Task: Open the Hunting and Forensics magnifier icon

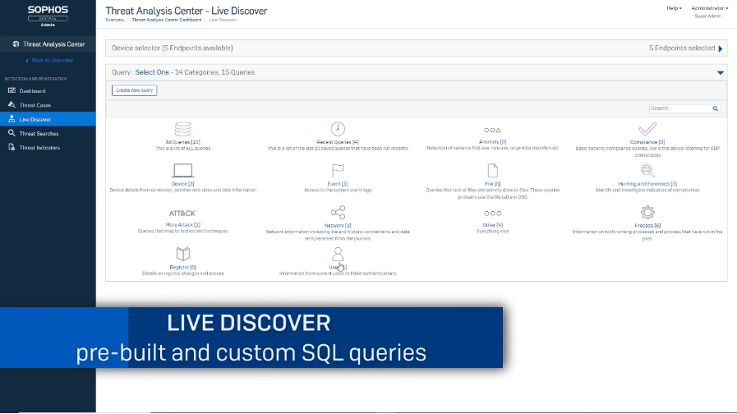Action: pyautogui.click(x=647, y=171)
